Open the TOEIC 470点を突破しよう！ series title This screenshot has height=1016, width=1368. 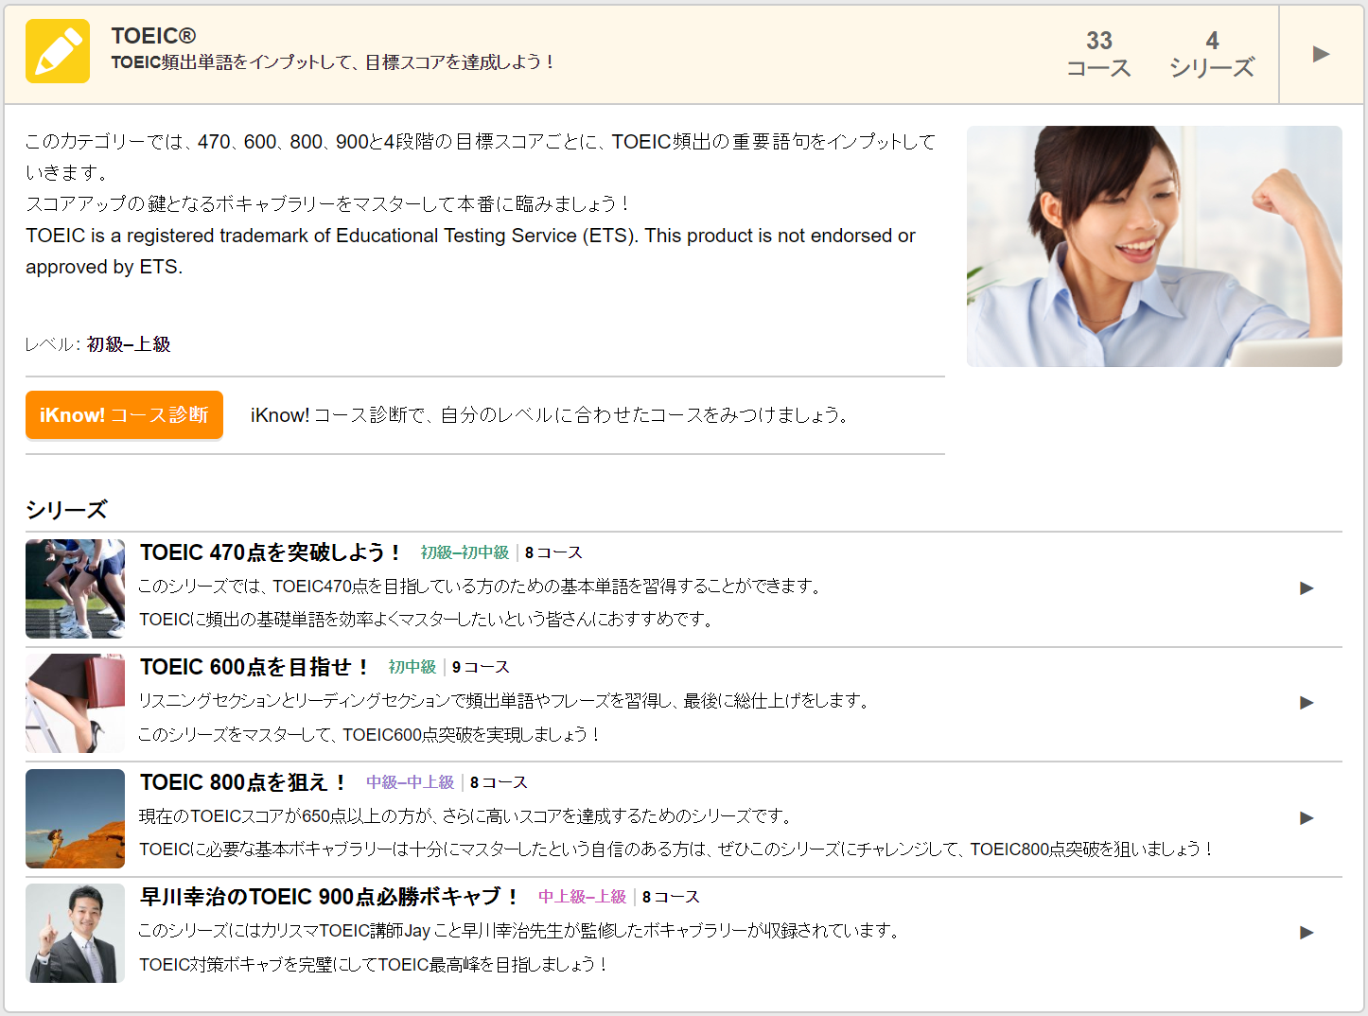click(x=271, y=552)
